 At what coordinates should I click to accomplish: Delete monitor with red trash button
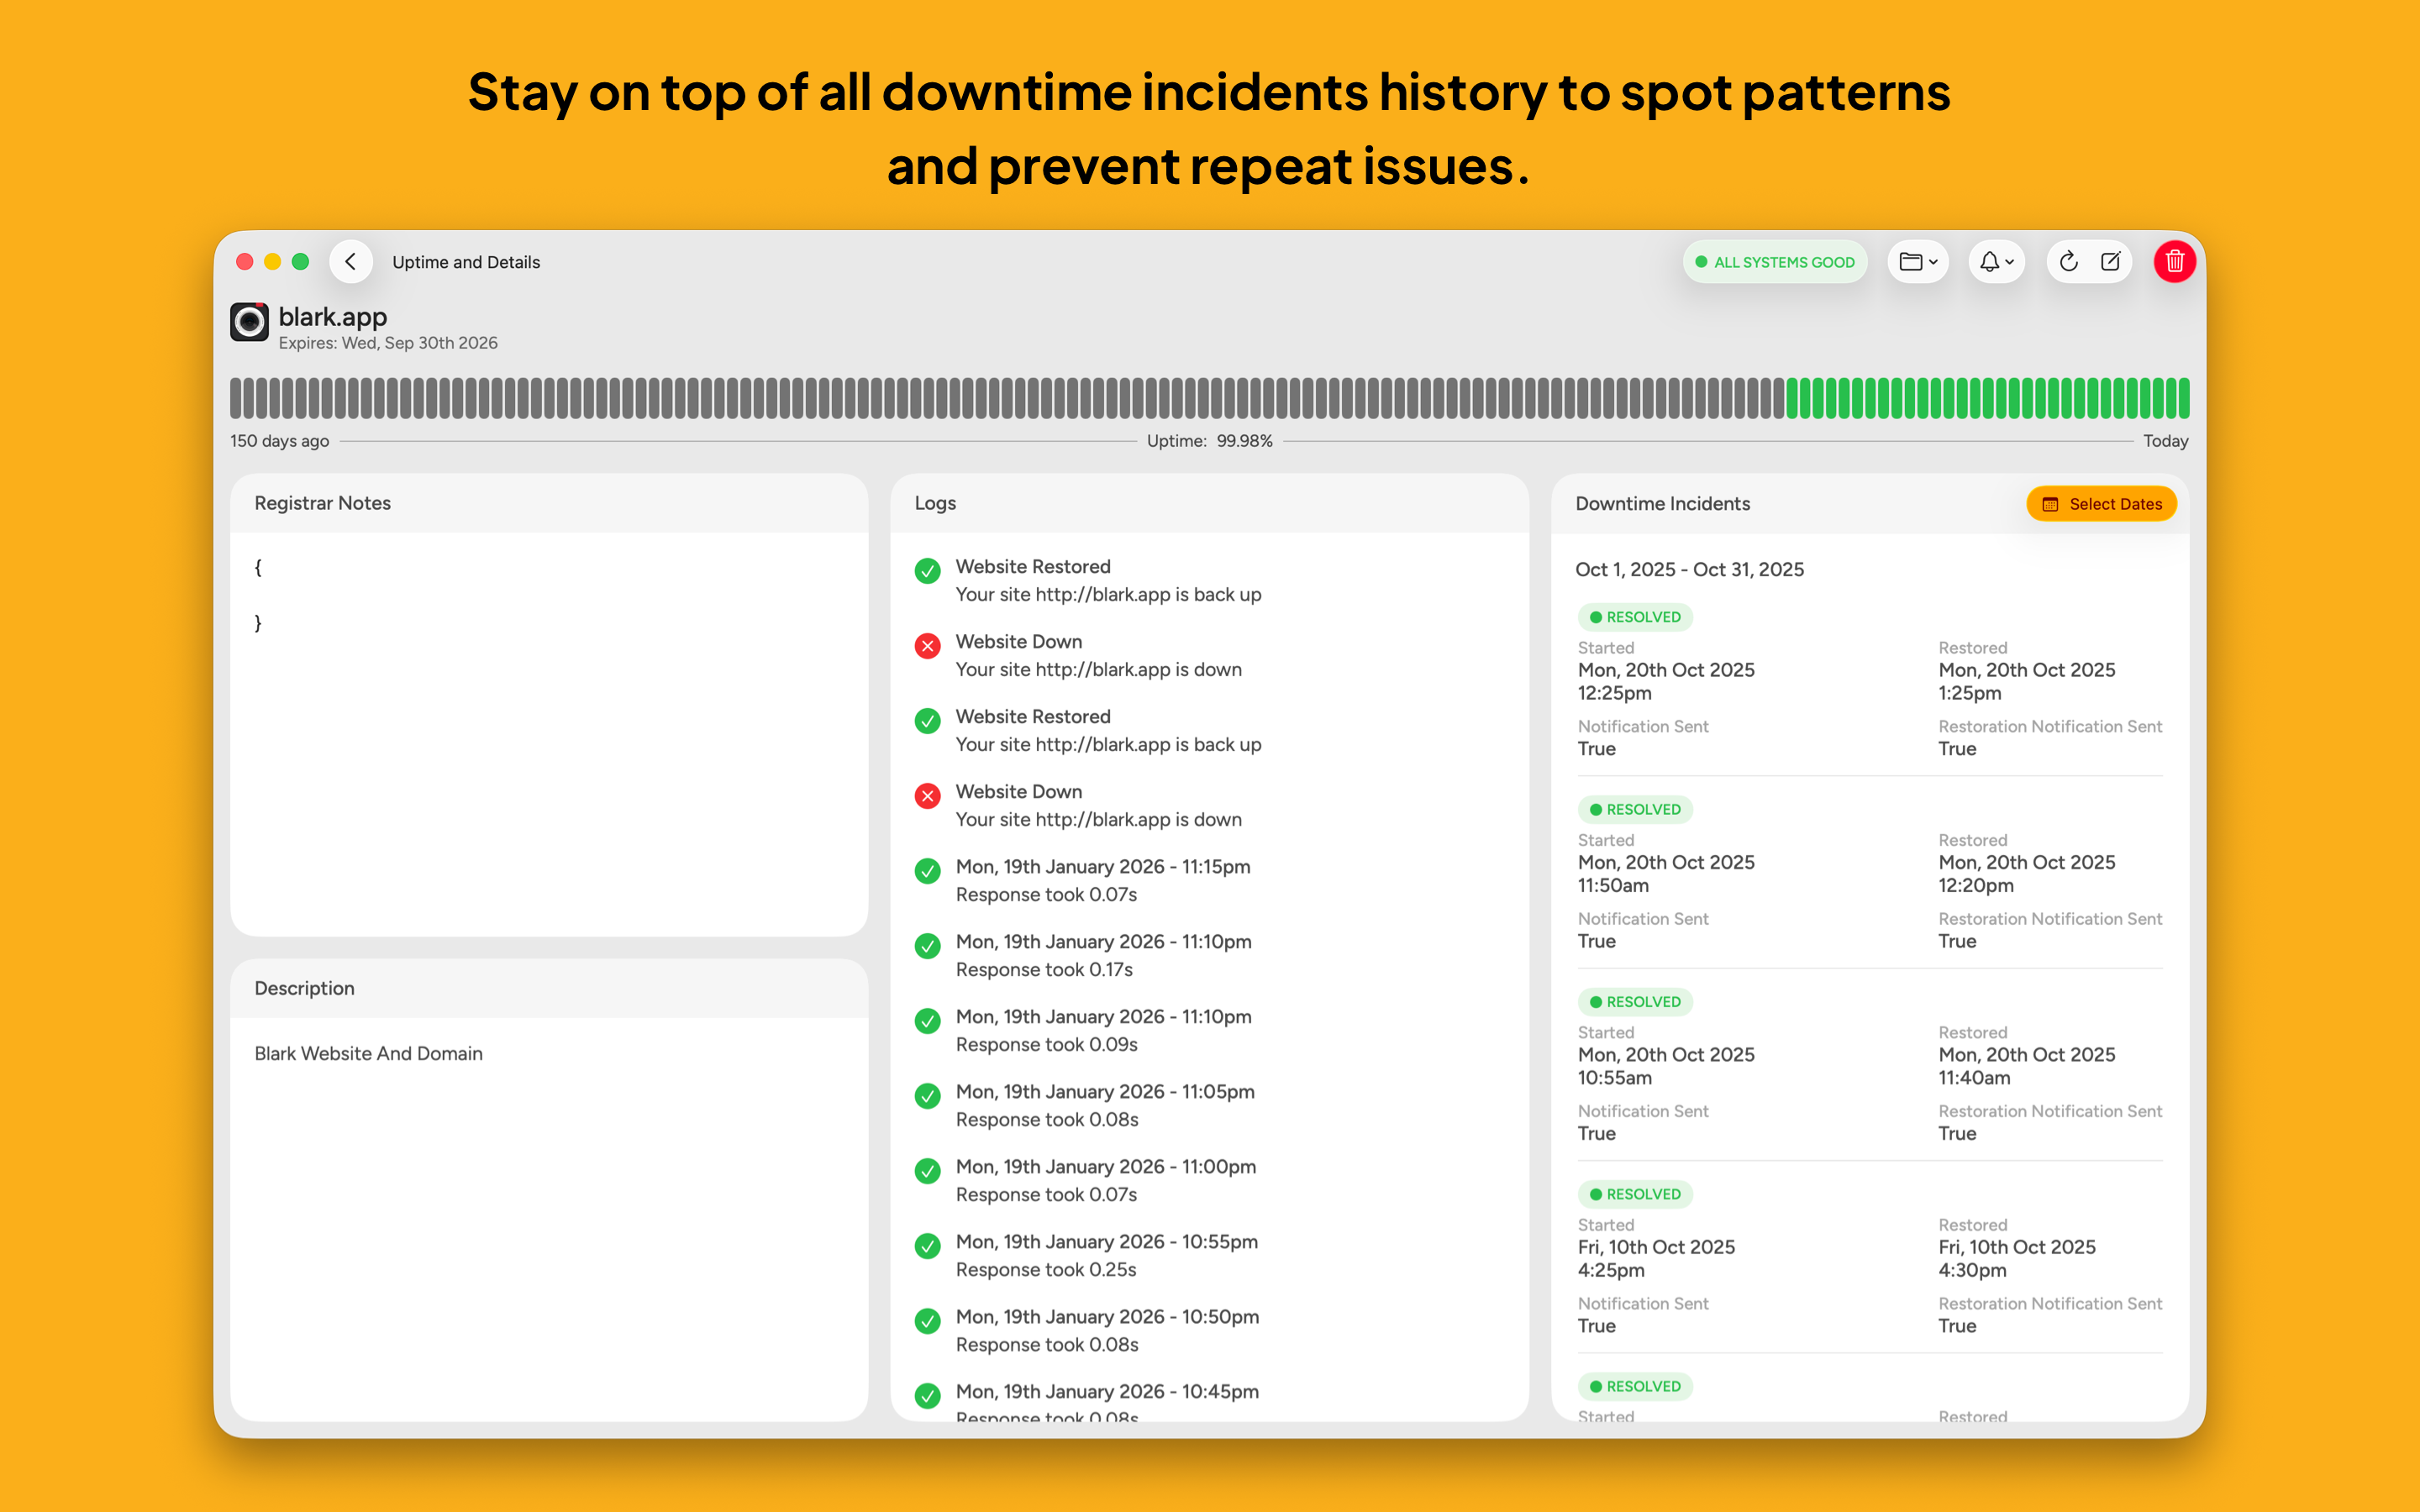tap(2174, 262)
